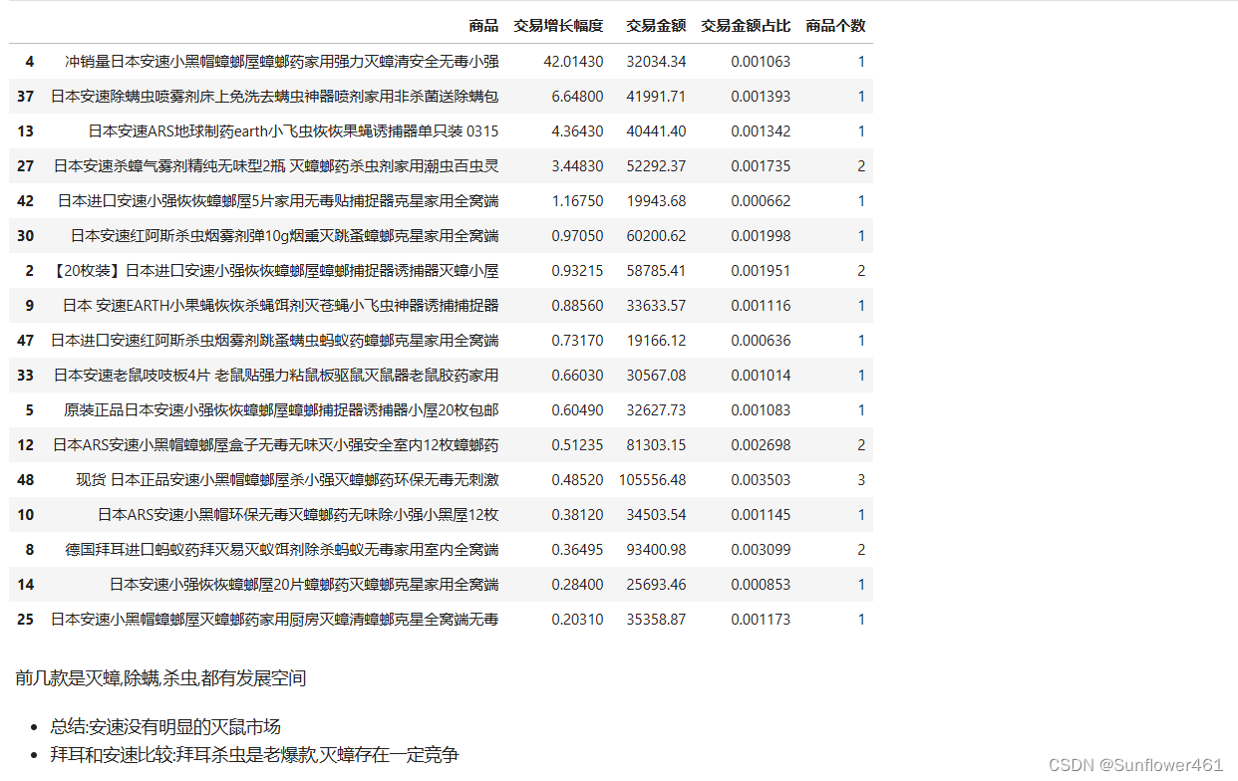1238x781 pixels.
Task: Click amount share 0.003503
Action: (x=761, y=480)
